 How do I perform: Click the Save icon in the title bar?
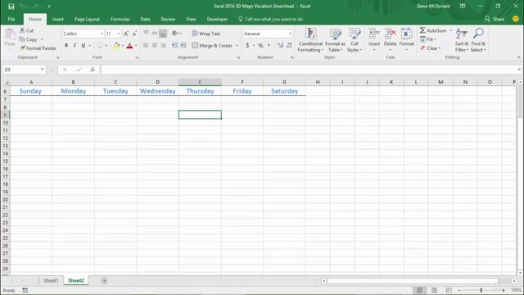tap(11, 7)
